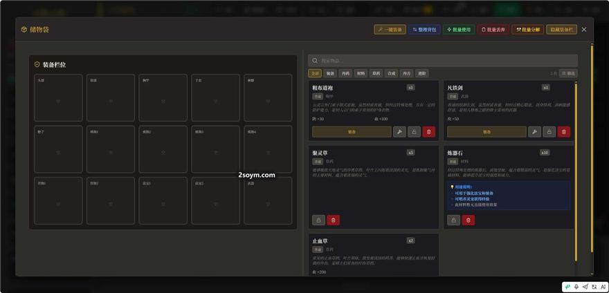Click the 批量分解 batch decompose button
609x293 pixels.
click(x=528, y=30)
